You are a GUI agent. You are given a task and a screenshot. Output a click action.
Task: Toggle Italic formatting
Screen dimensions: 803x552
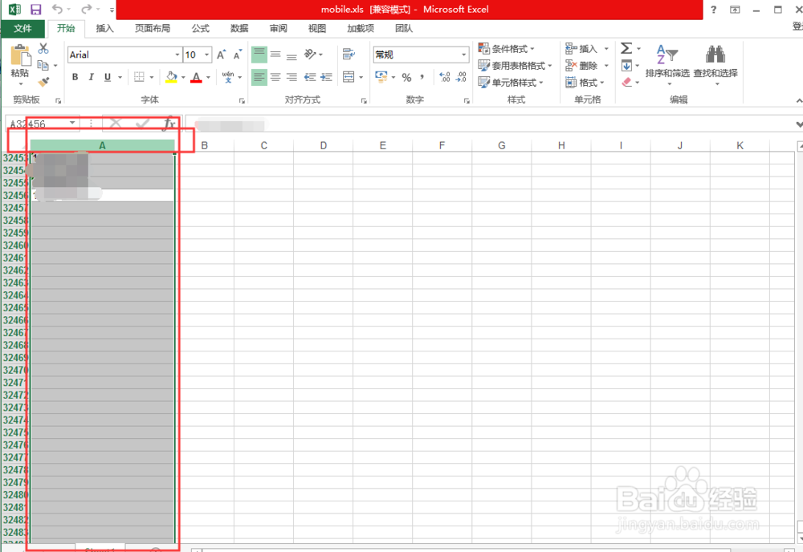pos(92,77)
